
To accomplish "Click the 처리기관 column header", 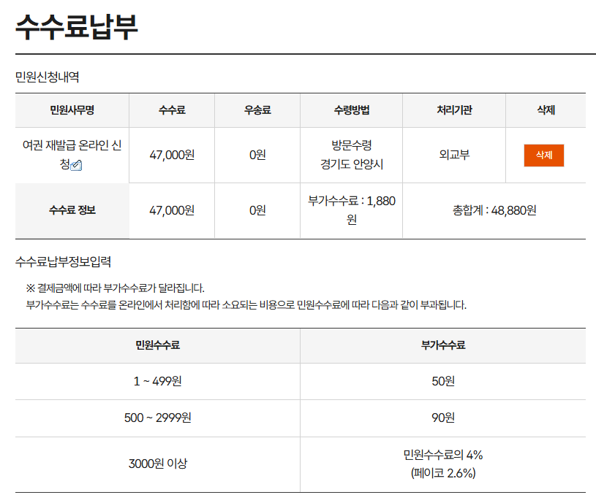I will [x=453, y=110].
